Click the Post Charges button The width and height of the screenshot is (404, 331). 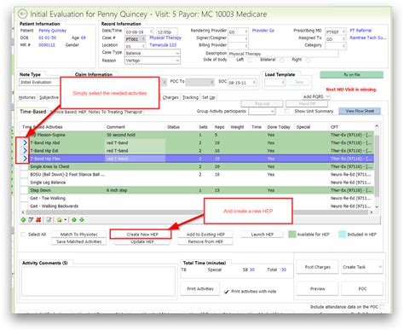point(317,267)
